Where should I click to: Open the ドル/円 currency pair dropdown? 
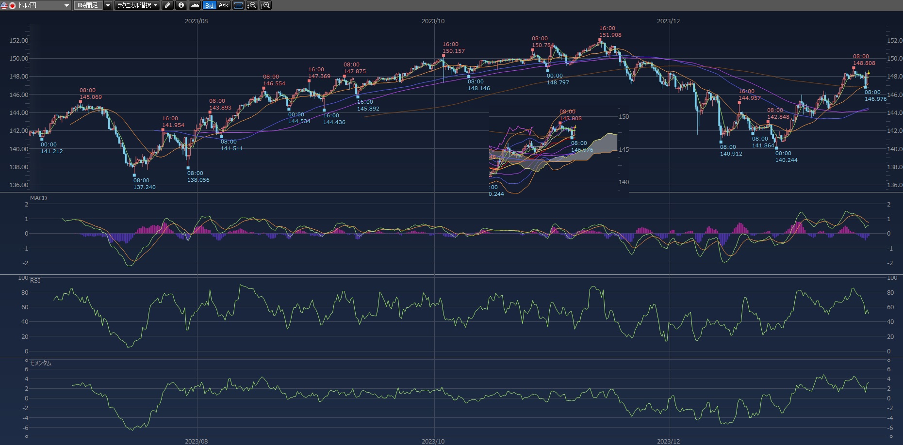pyautogui.click(x=66, y=5)
